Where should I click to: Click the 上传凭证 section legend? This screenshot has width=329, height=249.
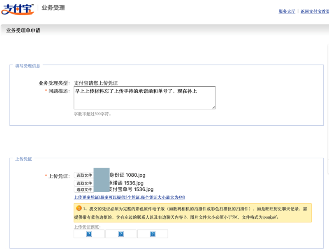[x=23, y=159]
